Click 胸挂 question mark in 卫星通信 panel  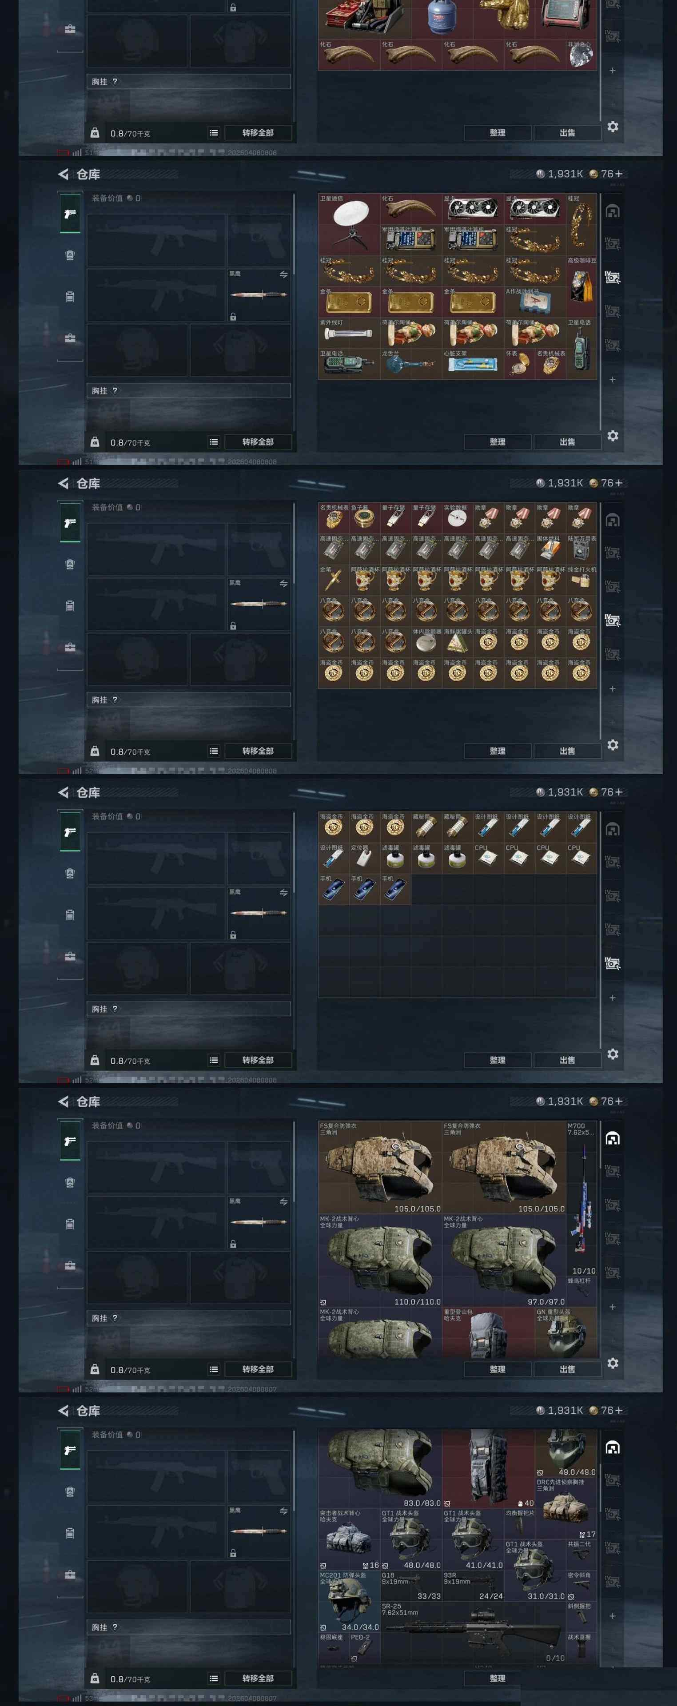click(115, 391)
